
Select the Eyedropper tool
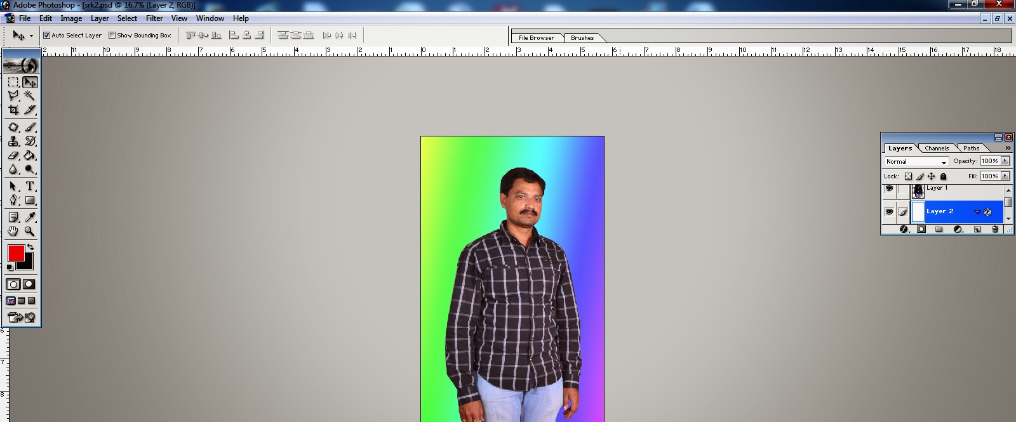(30, 217)
